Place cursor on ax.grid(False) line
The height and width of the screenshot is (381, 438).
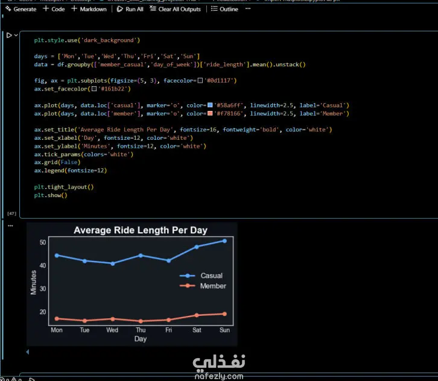tap(57, 162)
